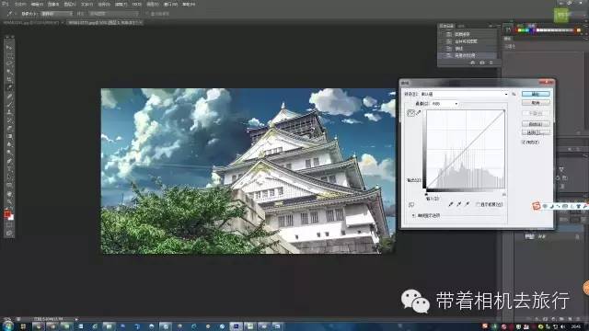Viewport: 589px width, 331px height.
Task: Click the OK button in Curves dialog
Action: 536,94
